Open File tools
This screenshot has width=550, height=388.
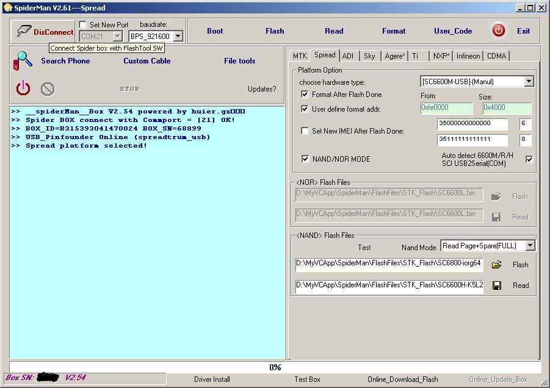pos(239,61)
